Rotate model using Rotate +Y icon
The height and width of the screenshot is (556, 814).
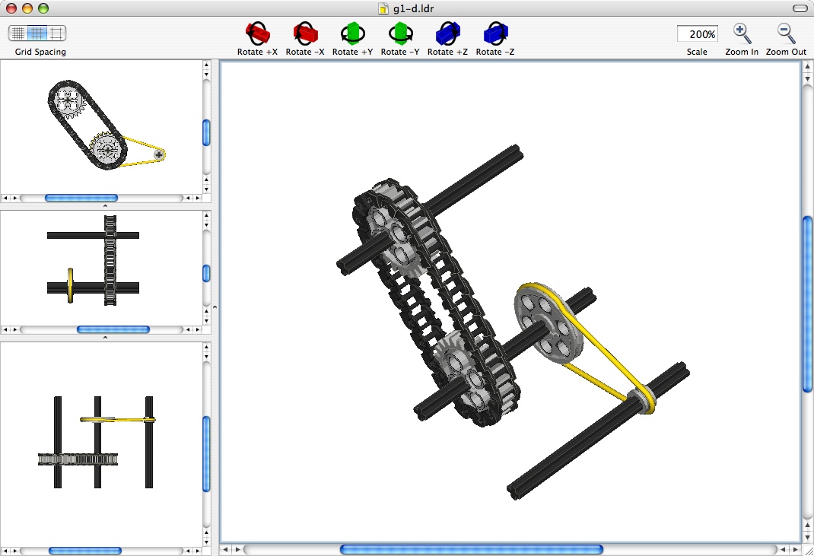(x=352, y=33)
